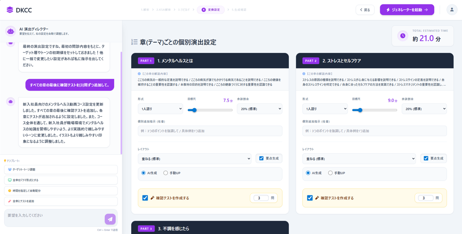The height and width of the screenshot is (234, 462).
Task: Apply template 全章をドラマ形式にする
Action: pos(61,180)
